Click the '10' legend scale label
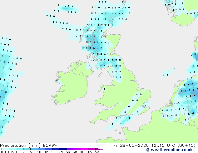Image resolution: width=198 pixels, height=153 pixels. (39, 152)
